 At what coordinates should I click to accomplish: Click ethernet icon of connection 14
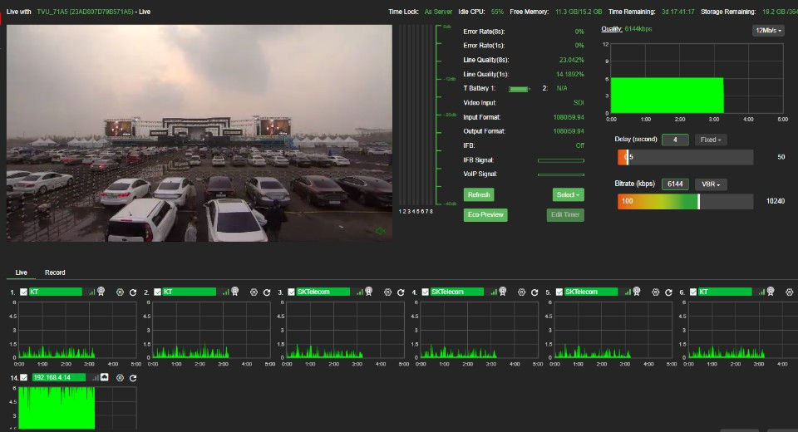(105, 377)
